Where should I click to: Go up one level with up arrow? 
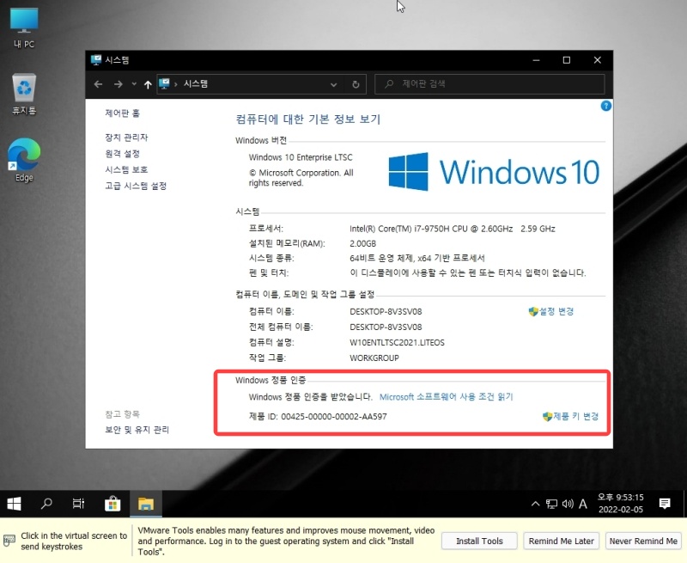[x=148, y=84]
